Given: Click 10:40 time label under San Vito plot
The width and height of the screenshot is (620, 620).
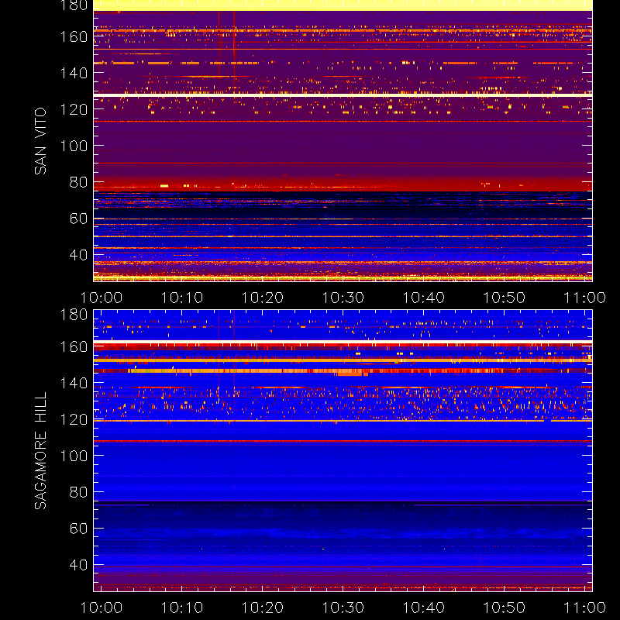Looking at the screenshot, I should [x=424, y=298].
